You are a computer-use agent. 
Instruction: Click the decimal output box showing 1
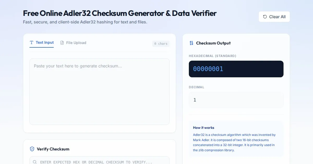click(236, 100)
